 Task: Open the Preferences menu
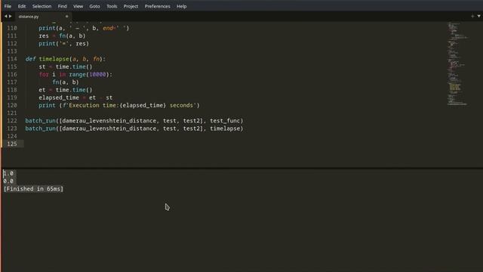pos(158,6)
